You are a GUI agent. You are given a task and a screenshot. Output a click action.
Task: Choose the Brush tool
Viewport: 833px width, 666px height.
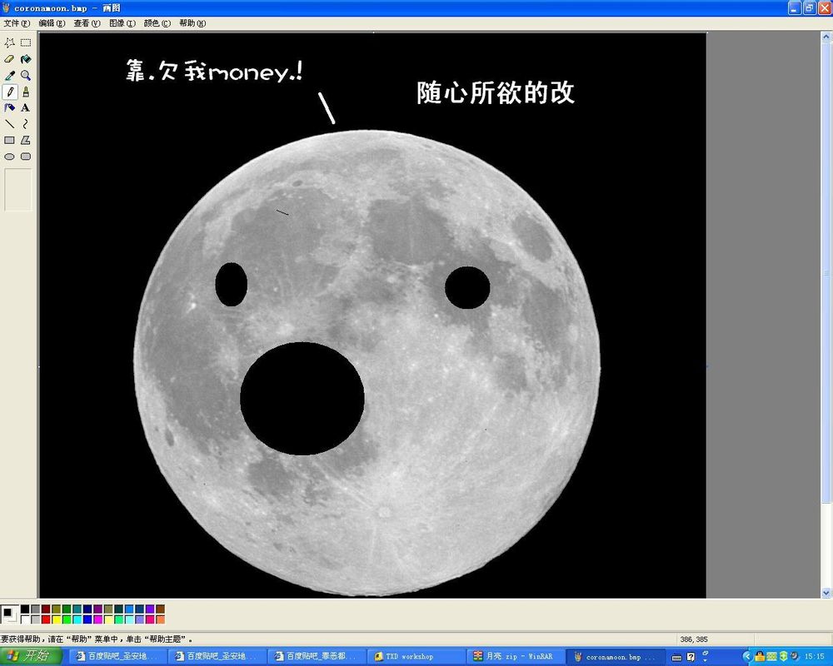pos(26,92)
